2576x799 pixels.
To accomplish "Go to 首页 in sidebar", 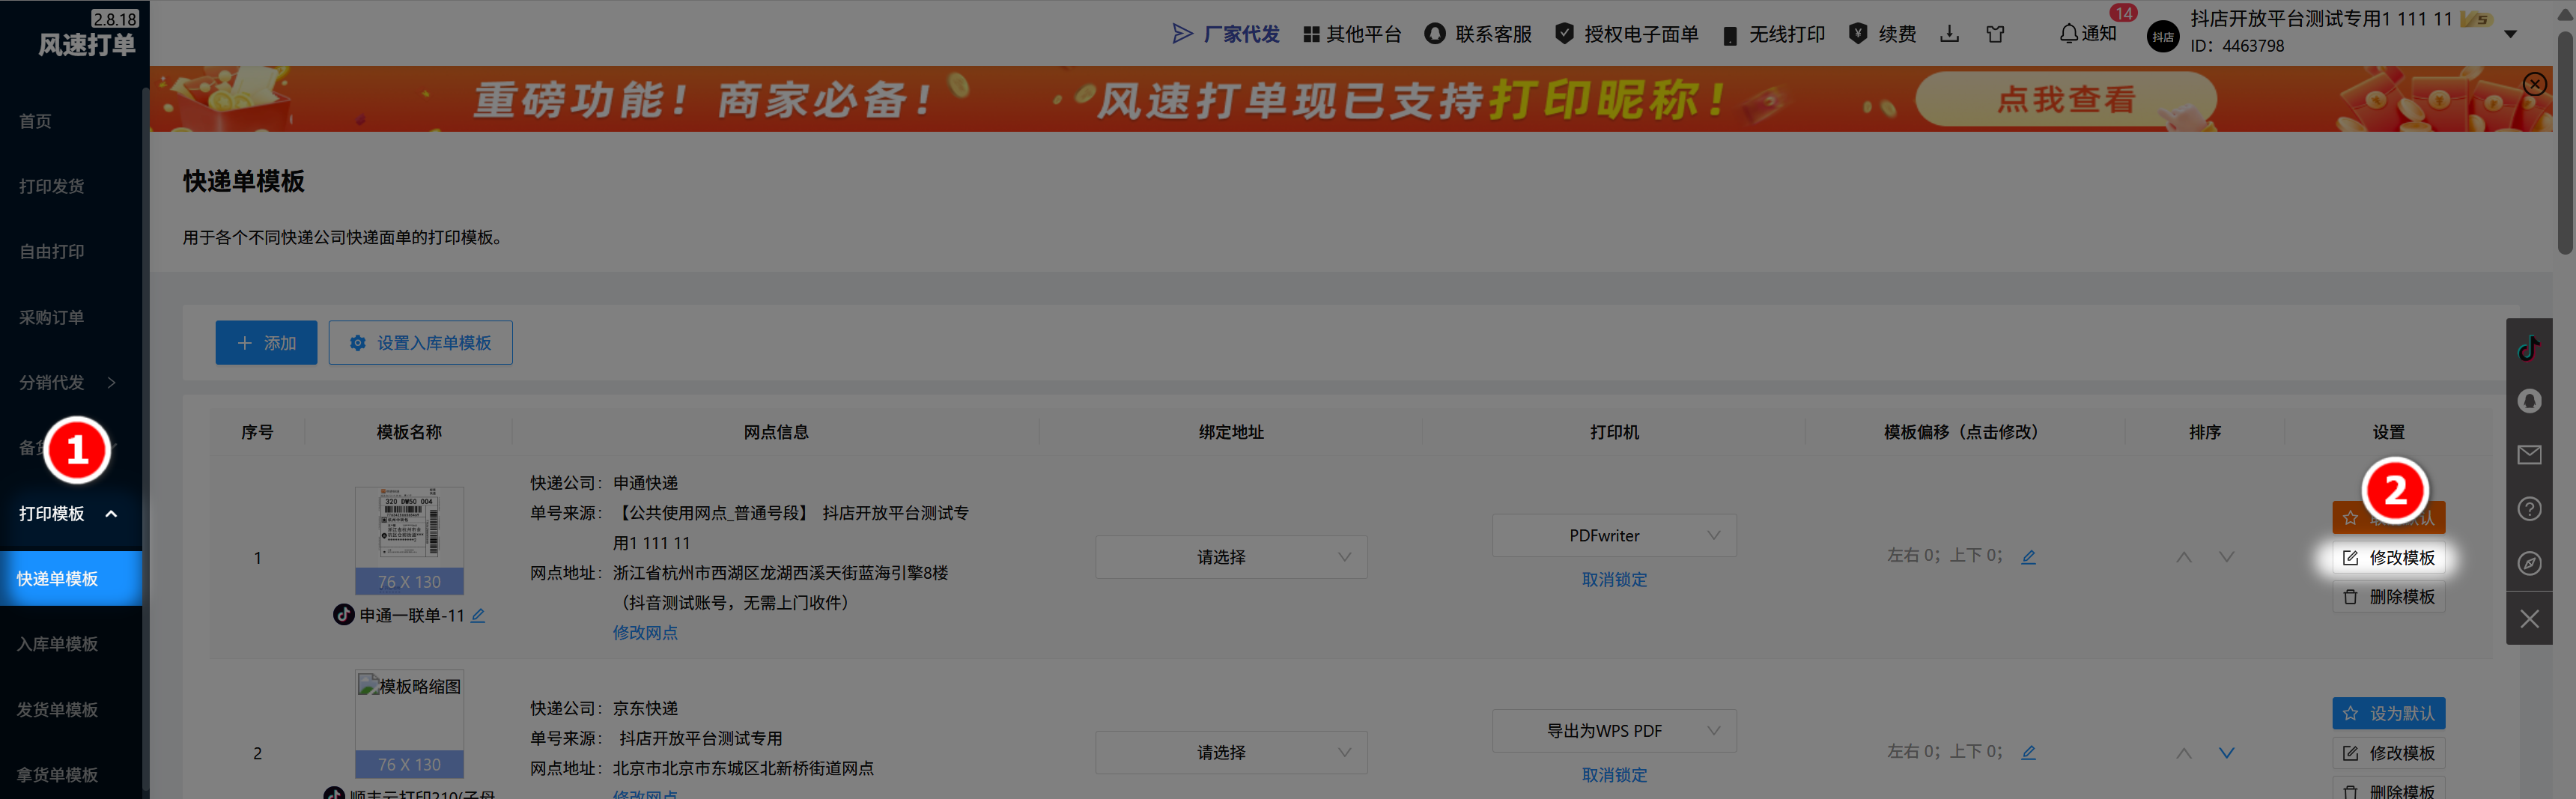I will click(36, 121).
